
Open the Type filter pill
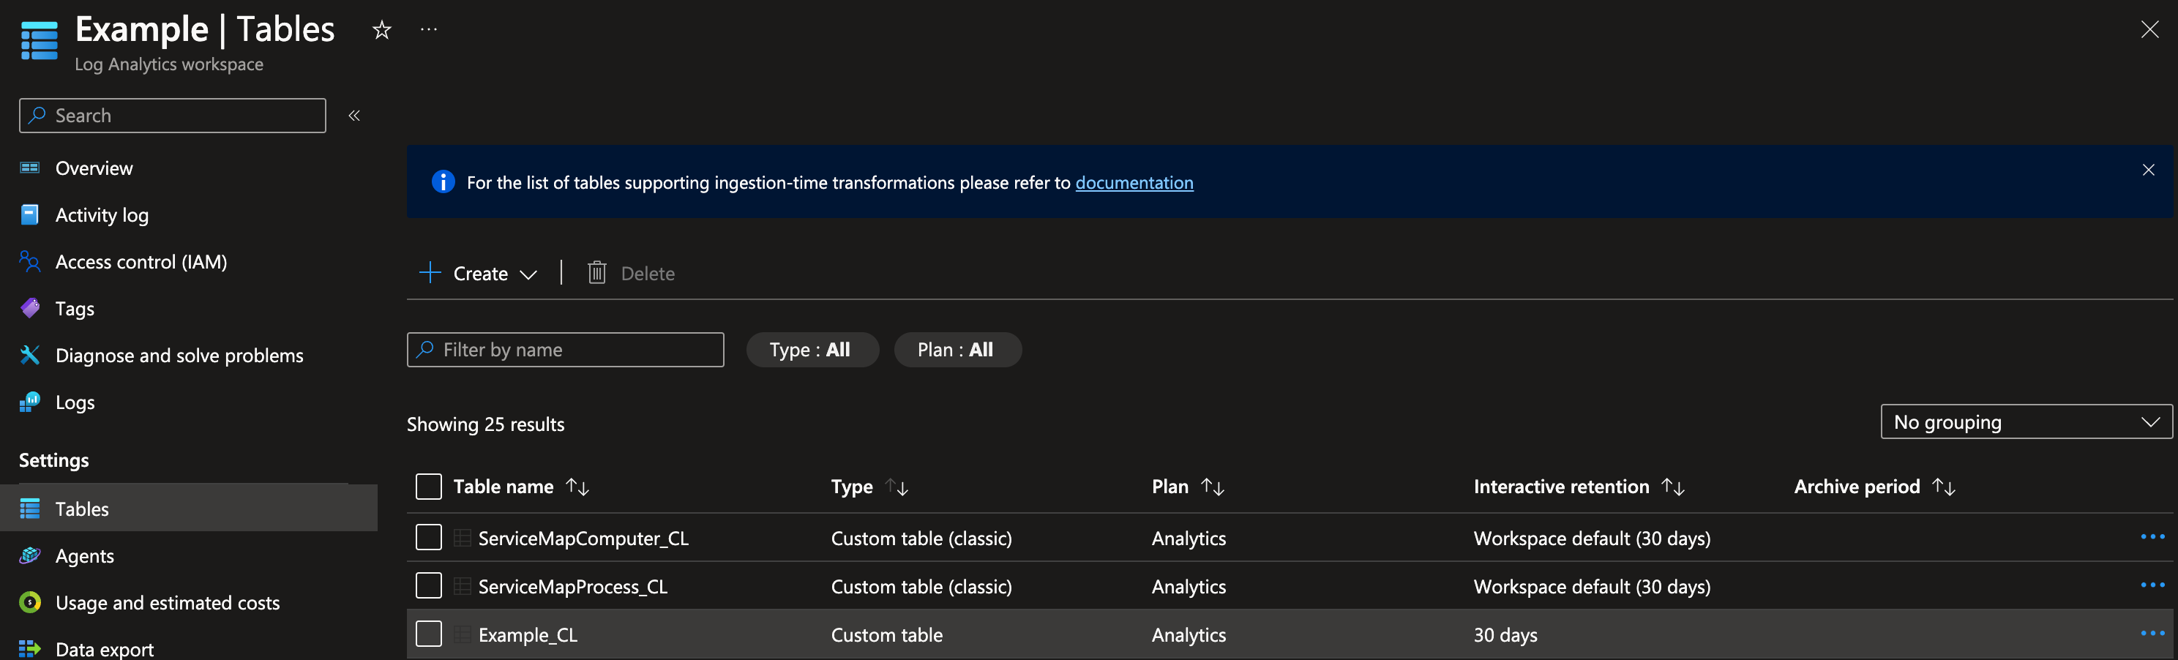pos(812,350)
